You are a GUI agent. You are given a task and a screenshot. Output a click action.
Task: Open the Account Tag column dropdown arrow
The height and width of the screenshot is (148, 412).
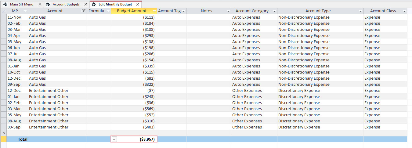pos(183,11)
